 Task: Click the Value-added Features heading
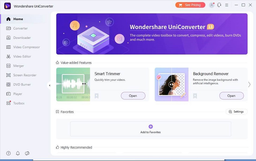tap(76, 63)
